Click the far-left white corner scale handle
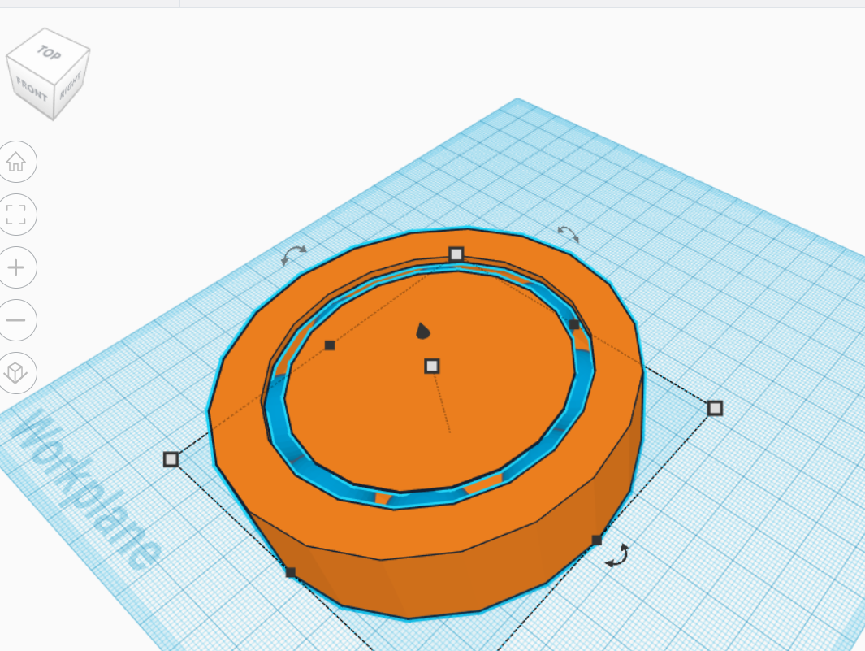The height and width of the screenshot is (651, 865). (171, 461)
